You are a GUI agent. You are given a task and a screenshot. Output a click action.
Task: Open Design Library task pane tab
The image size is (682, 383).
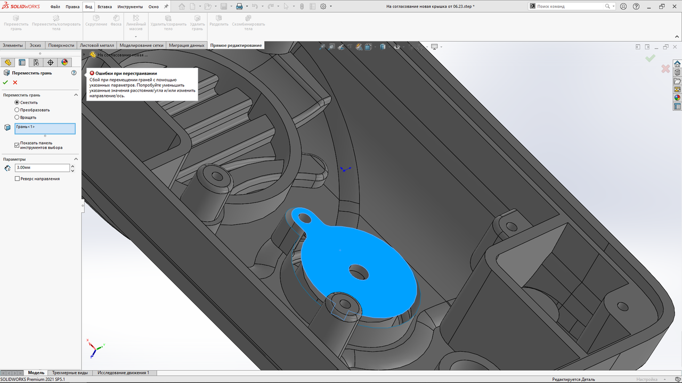[677, 72]
